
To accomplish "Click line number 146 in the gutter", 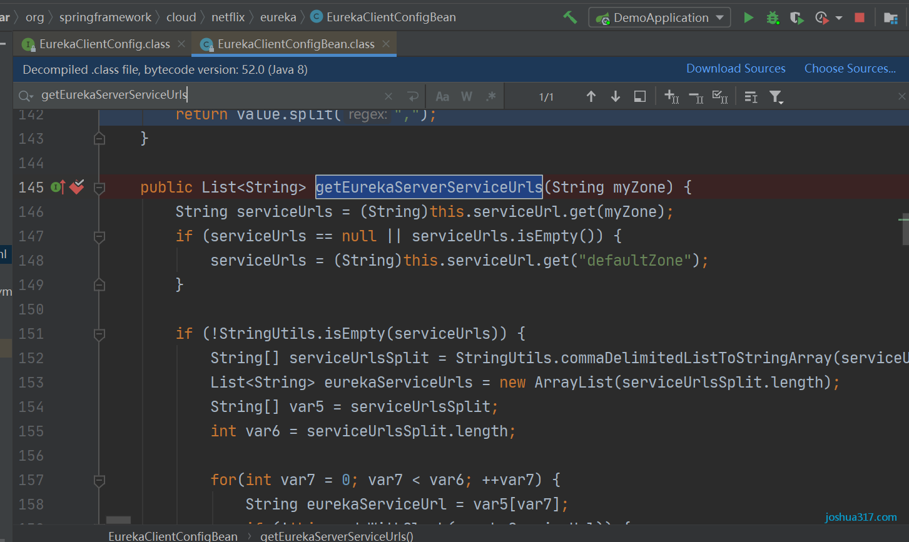I will click(x=31, y=212).
